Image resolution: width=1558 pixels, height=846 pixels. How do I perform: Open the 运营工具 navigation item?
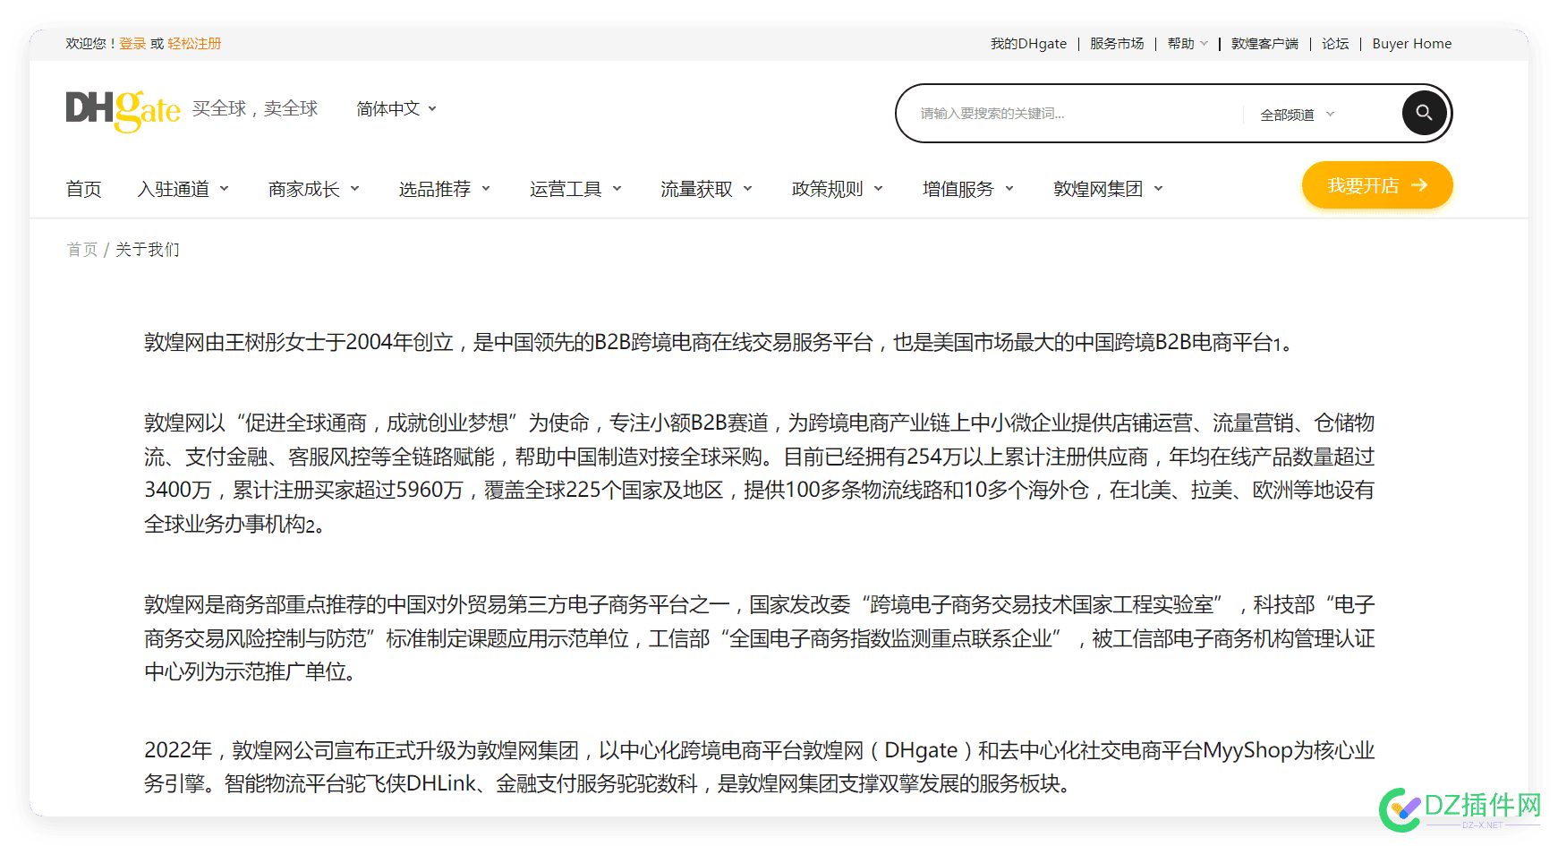565,189
